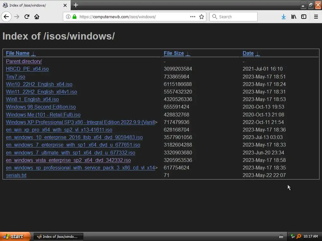Download Win8.1_English_x64.iso
Viewport: 322px width, 241px height.
32,99
